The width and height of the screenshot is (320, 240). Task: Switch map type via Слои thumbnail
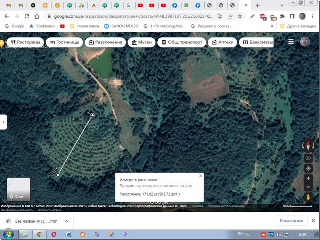click(18, 189)
